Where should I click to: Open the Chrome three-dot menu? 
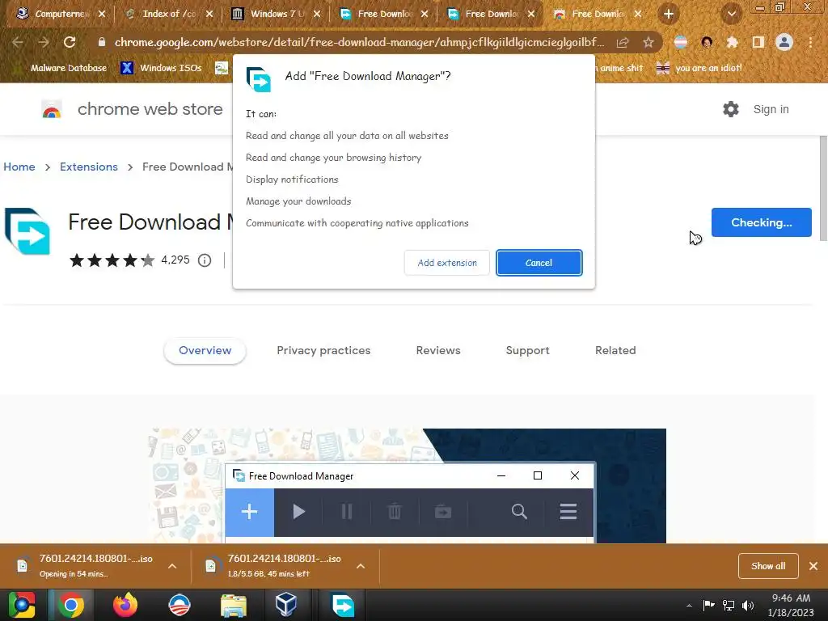[x=810, y=42]
